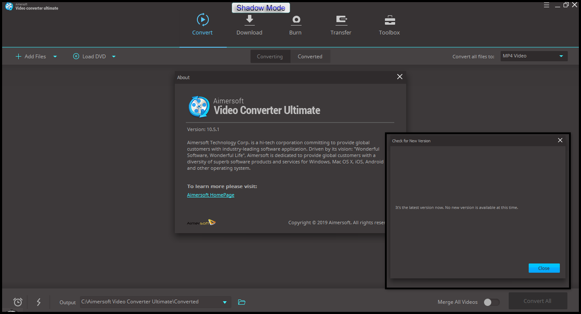Screen dimensions: 581x314
Task: Click the latest version message text
Action: (457, 208)
